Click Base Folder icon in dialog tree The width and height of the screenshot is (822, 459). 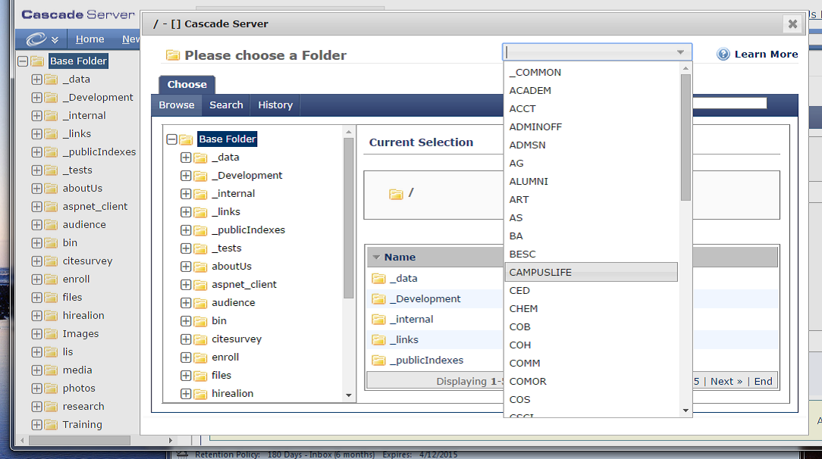(186, 139)
